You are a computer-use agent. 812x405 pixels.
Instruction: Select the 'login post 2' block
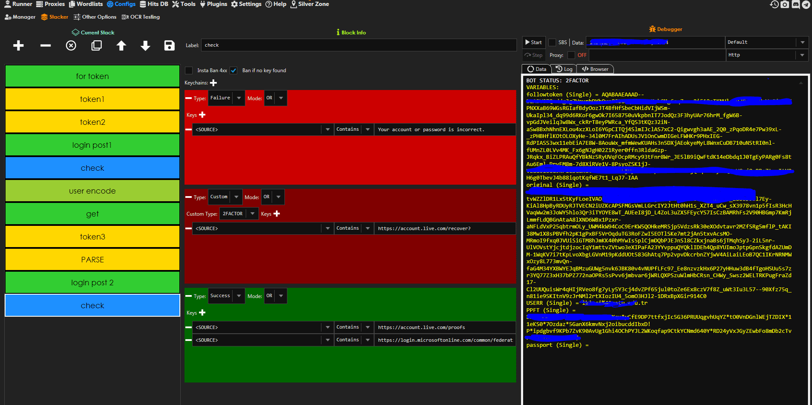click(x=92, y=283)
